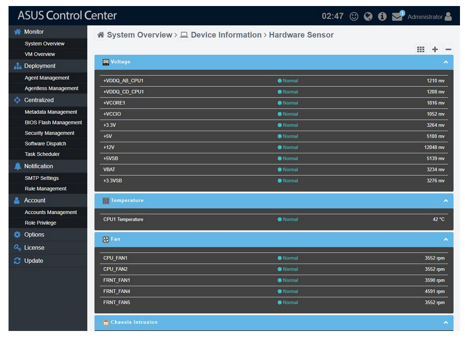Click the Fan panel fan icon
465x340 pixels.
tap(105, 240)
